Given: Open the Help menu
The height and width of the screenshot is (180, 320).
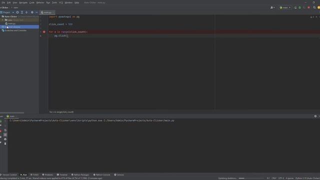Looking at the screenshot, I should (76, 2).
